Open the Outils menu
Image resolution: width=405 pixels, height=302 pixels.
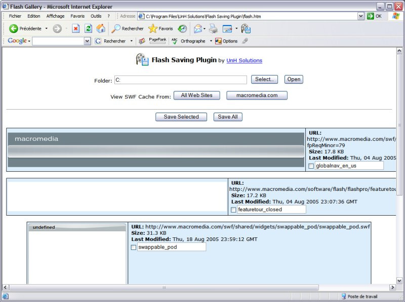pos(96,16)
